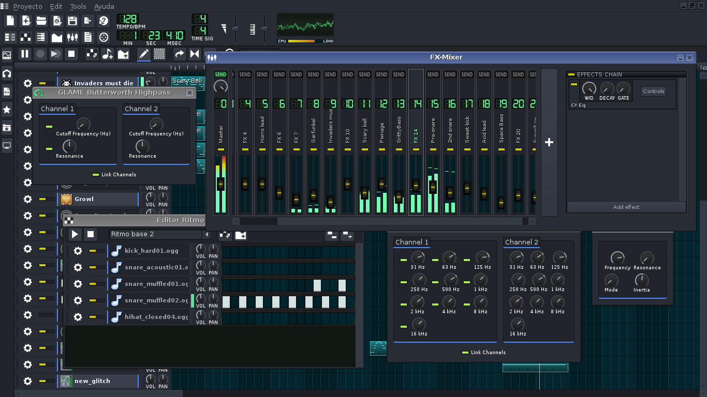Click the add Beat/Bassline track icon in Editor Ritmo

coord(225,235)
